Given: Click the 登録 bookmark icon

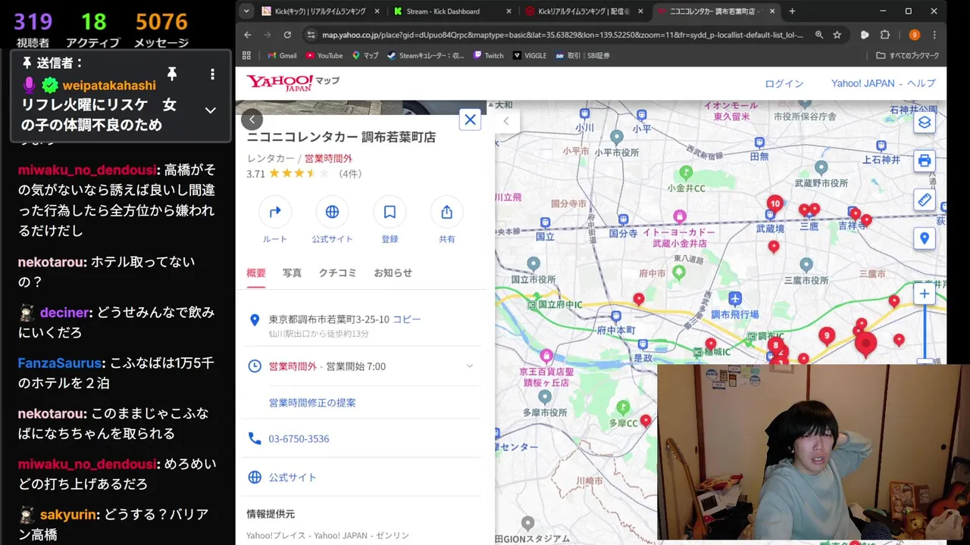Looking at the screenshot, I should (x=390, y=212).
